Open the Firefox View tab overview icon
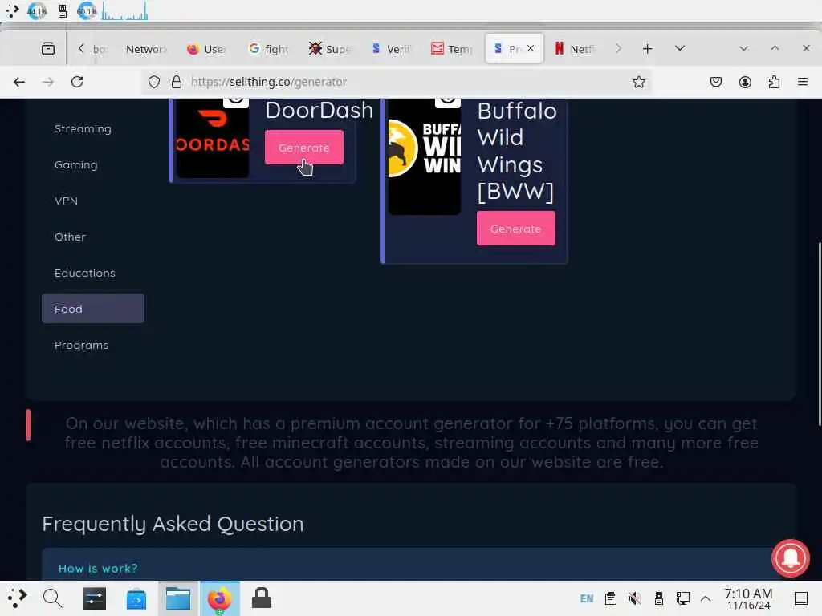The height and width of the screenshot is (616, 822). pyautogui.click(x=47, y=49)
